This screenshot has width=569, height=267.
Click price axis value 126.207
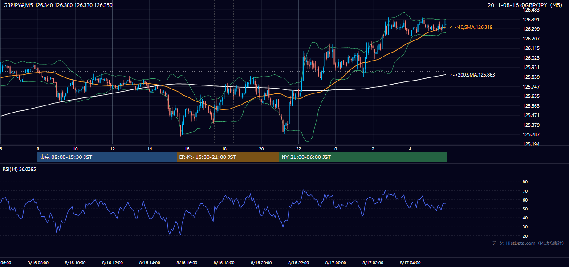point(531,39)
